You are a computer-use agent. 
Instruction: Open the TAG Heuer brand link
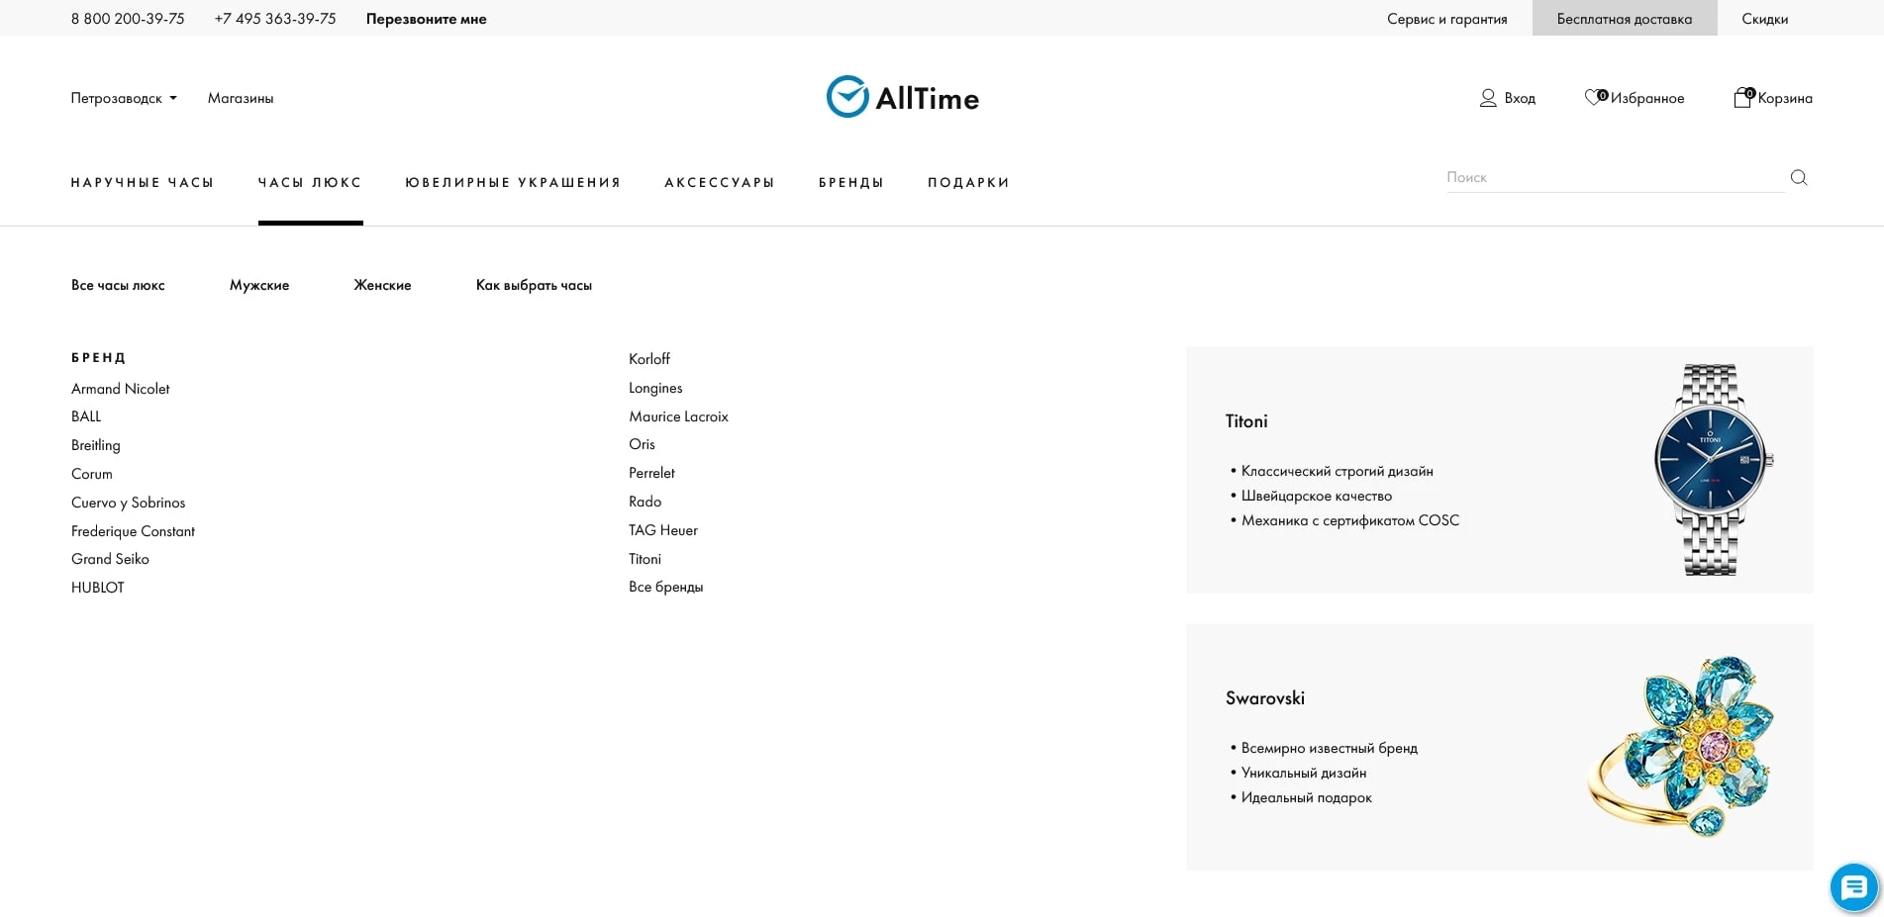point(663,530)
